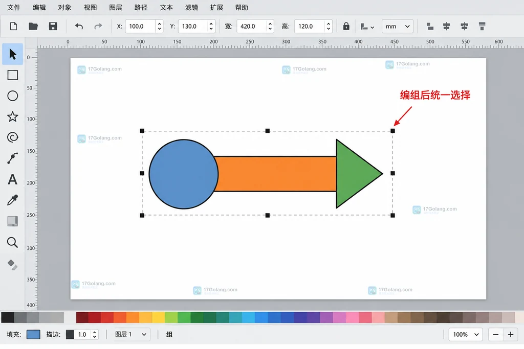Click the save document icon

53,27
